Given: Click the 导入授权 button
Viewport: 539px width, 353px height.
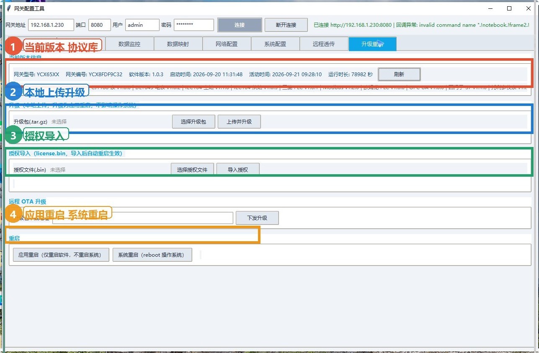Looking at the screenshot, I should click(x=238, y=170).
